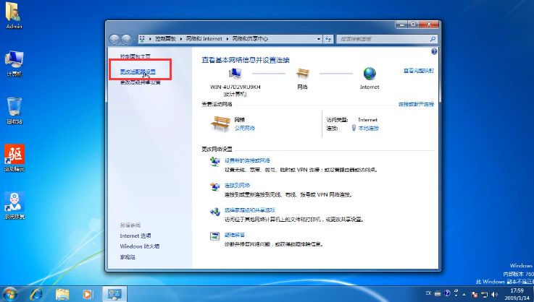Click the search magnifier icon
Screen dimensions: 534x302
coord(433,39)
